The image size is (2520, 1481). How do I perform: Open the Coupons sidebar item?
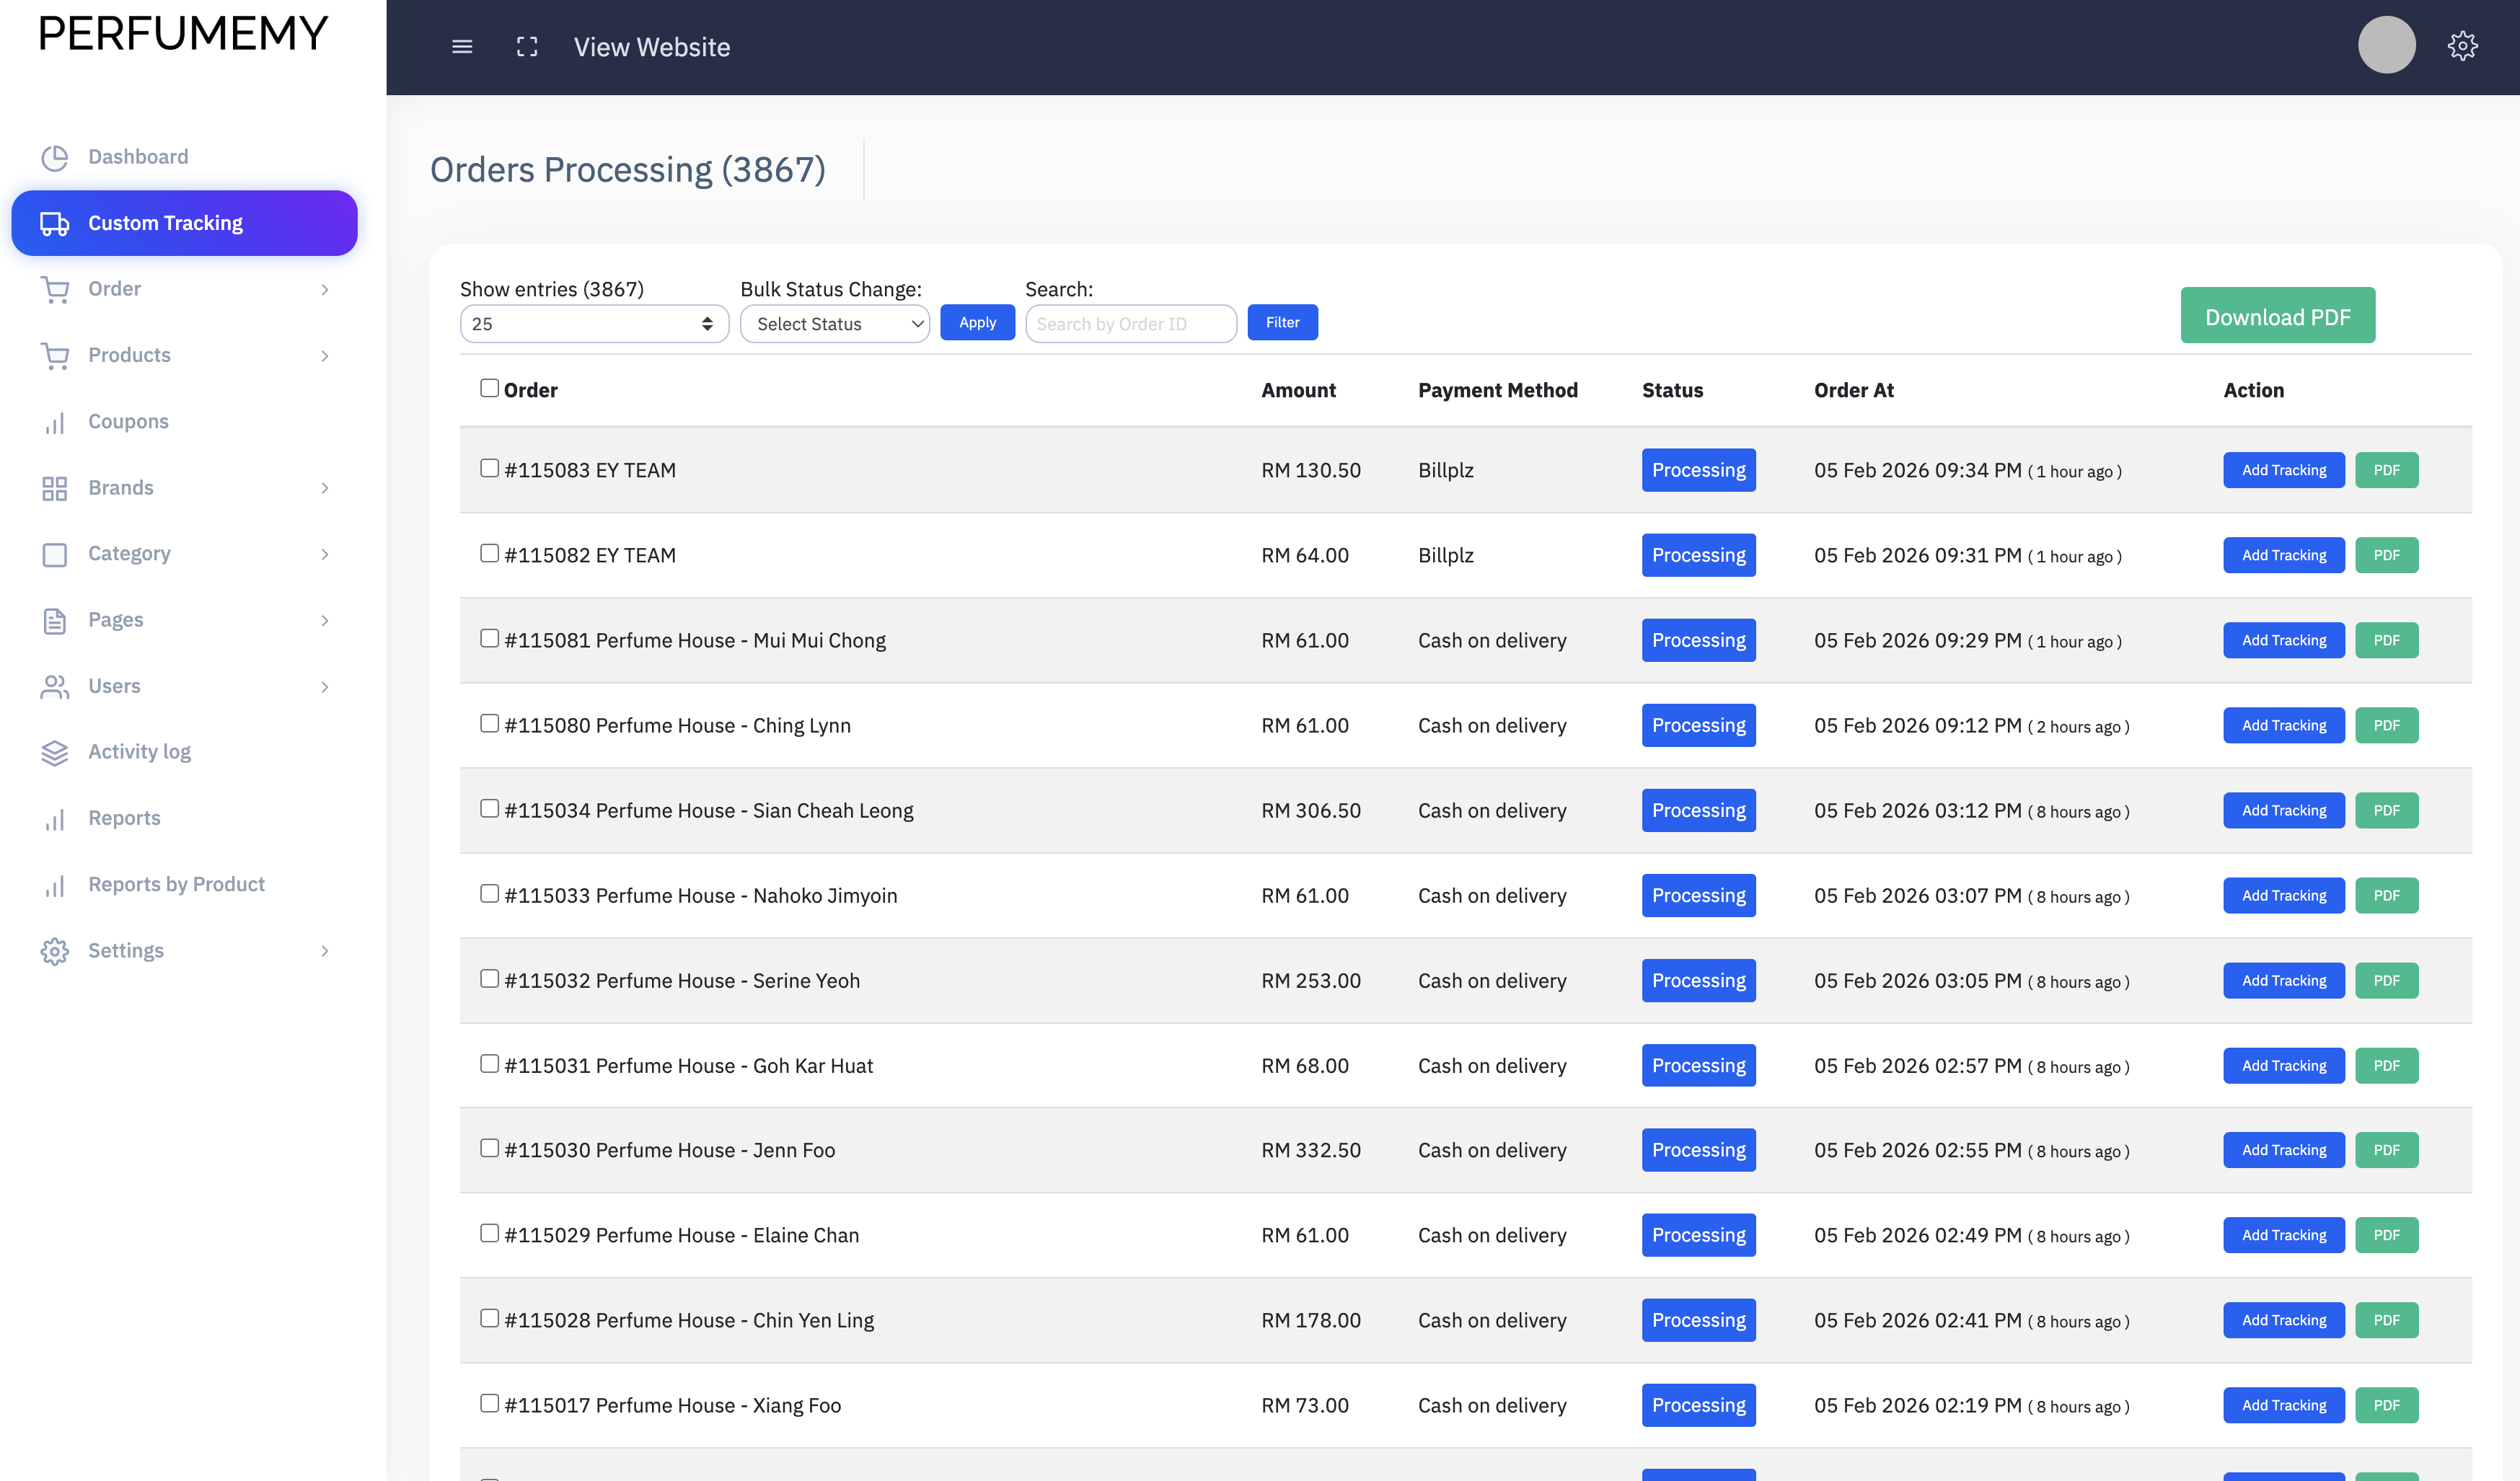click(x=128, y=421)
